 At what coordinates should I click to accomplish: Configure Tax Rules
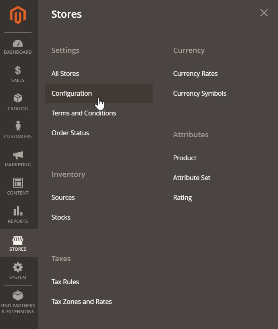pos(65,282)
